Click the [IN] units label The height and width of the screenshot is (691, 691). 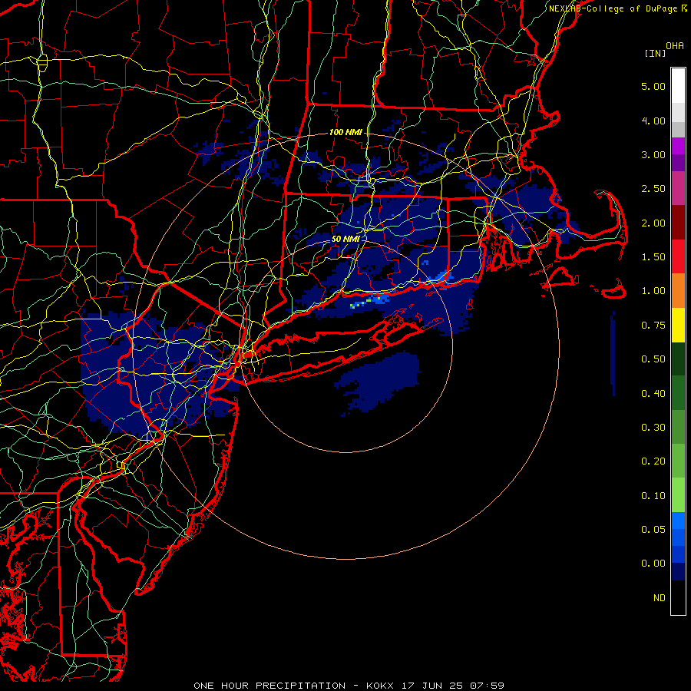(x=656, y=53)
